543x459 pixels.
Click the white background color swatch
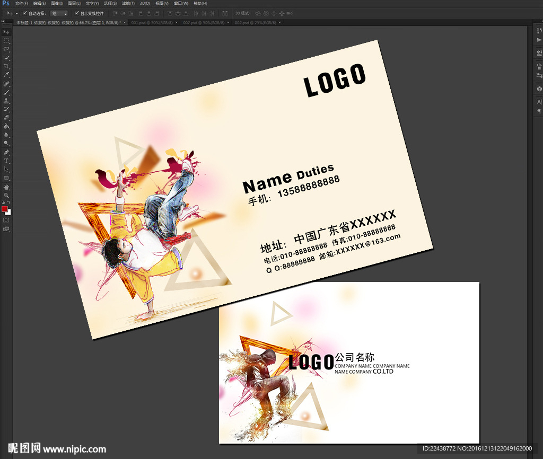coord(9,213)
